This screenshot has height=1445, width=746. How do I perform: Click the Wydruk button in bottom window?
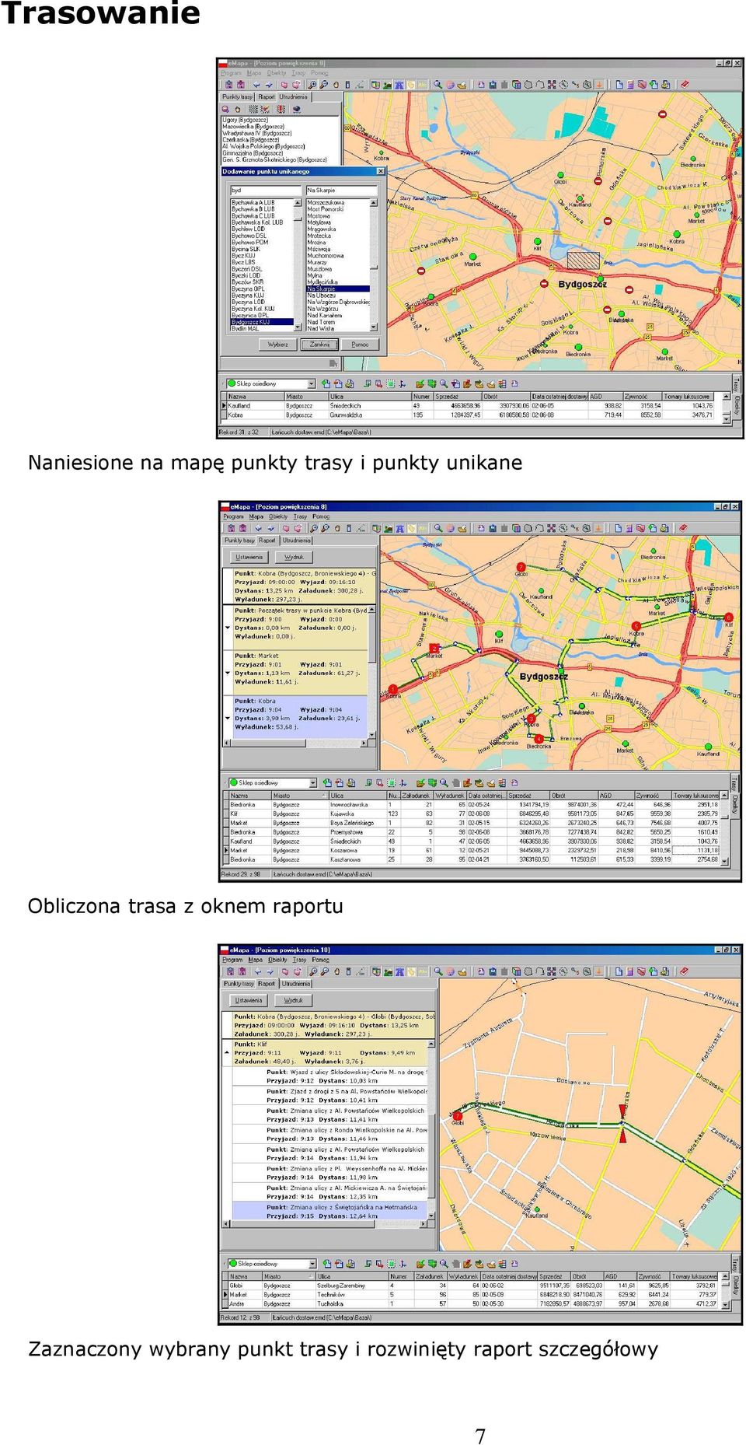click(x=293, y=1000)
